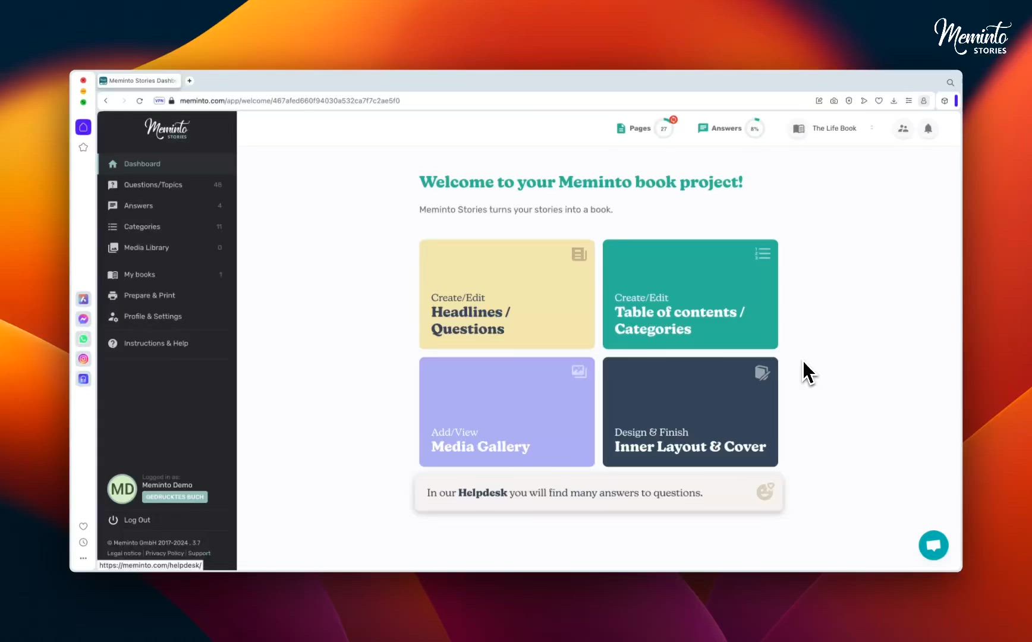Open the browser profile account icon
Screen dimensions: 1032x642
(924, 100)
